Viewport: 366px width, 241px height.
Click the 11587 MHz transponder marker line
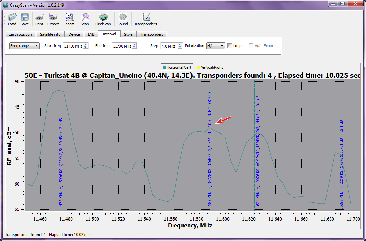click(x=206, y=145)
